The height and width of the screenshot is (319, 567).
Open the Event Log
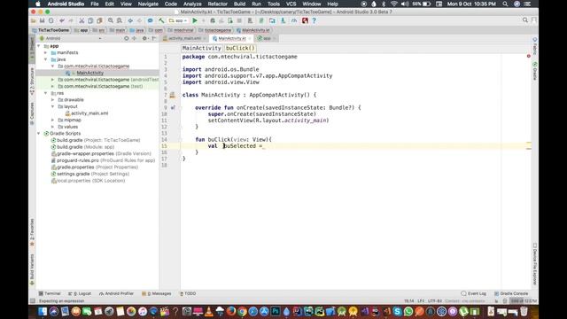(474, 293)
